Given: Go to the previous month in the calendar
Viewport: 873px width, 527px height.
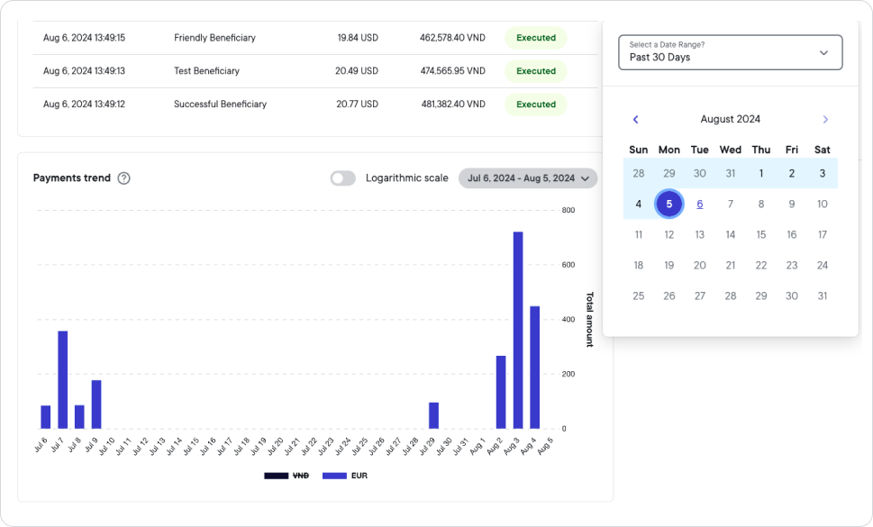Looking at the screenshot, I should 636,119.
